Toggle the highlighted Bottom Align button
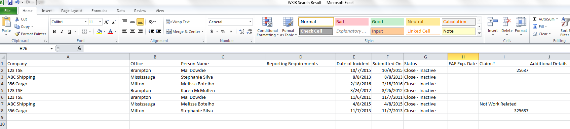The image size is (570, 129). pyautogui.click(x=140, y=22)
